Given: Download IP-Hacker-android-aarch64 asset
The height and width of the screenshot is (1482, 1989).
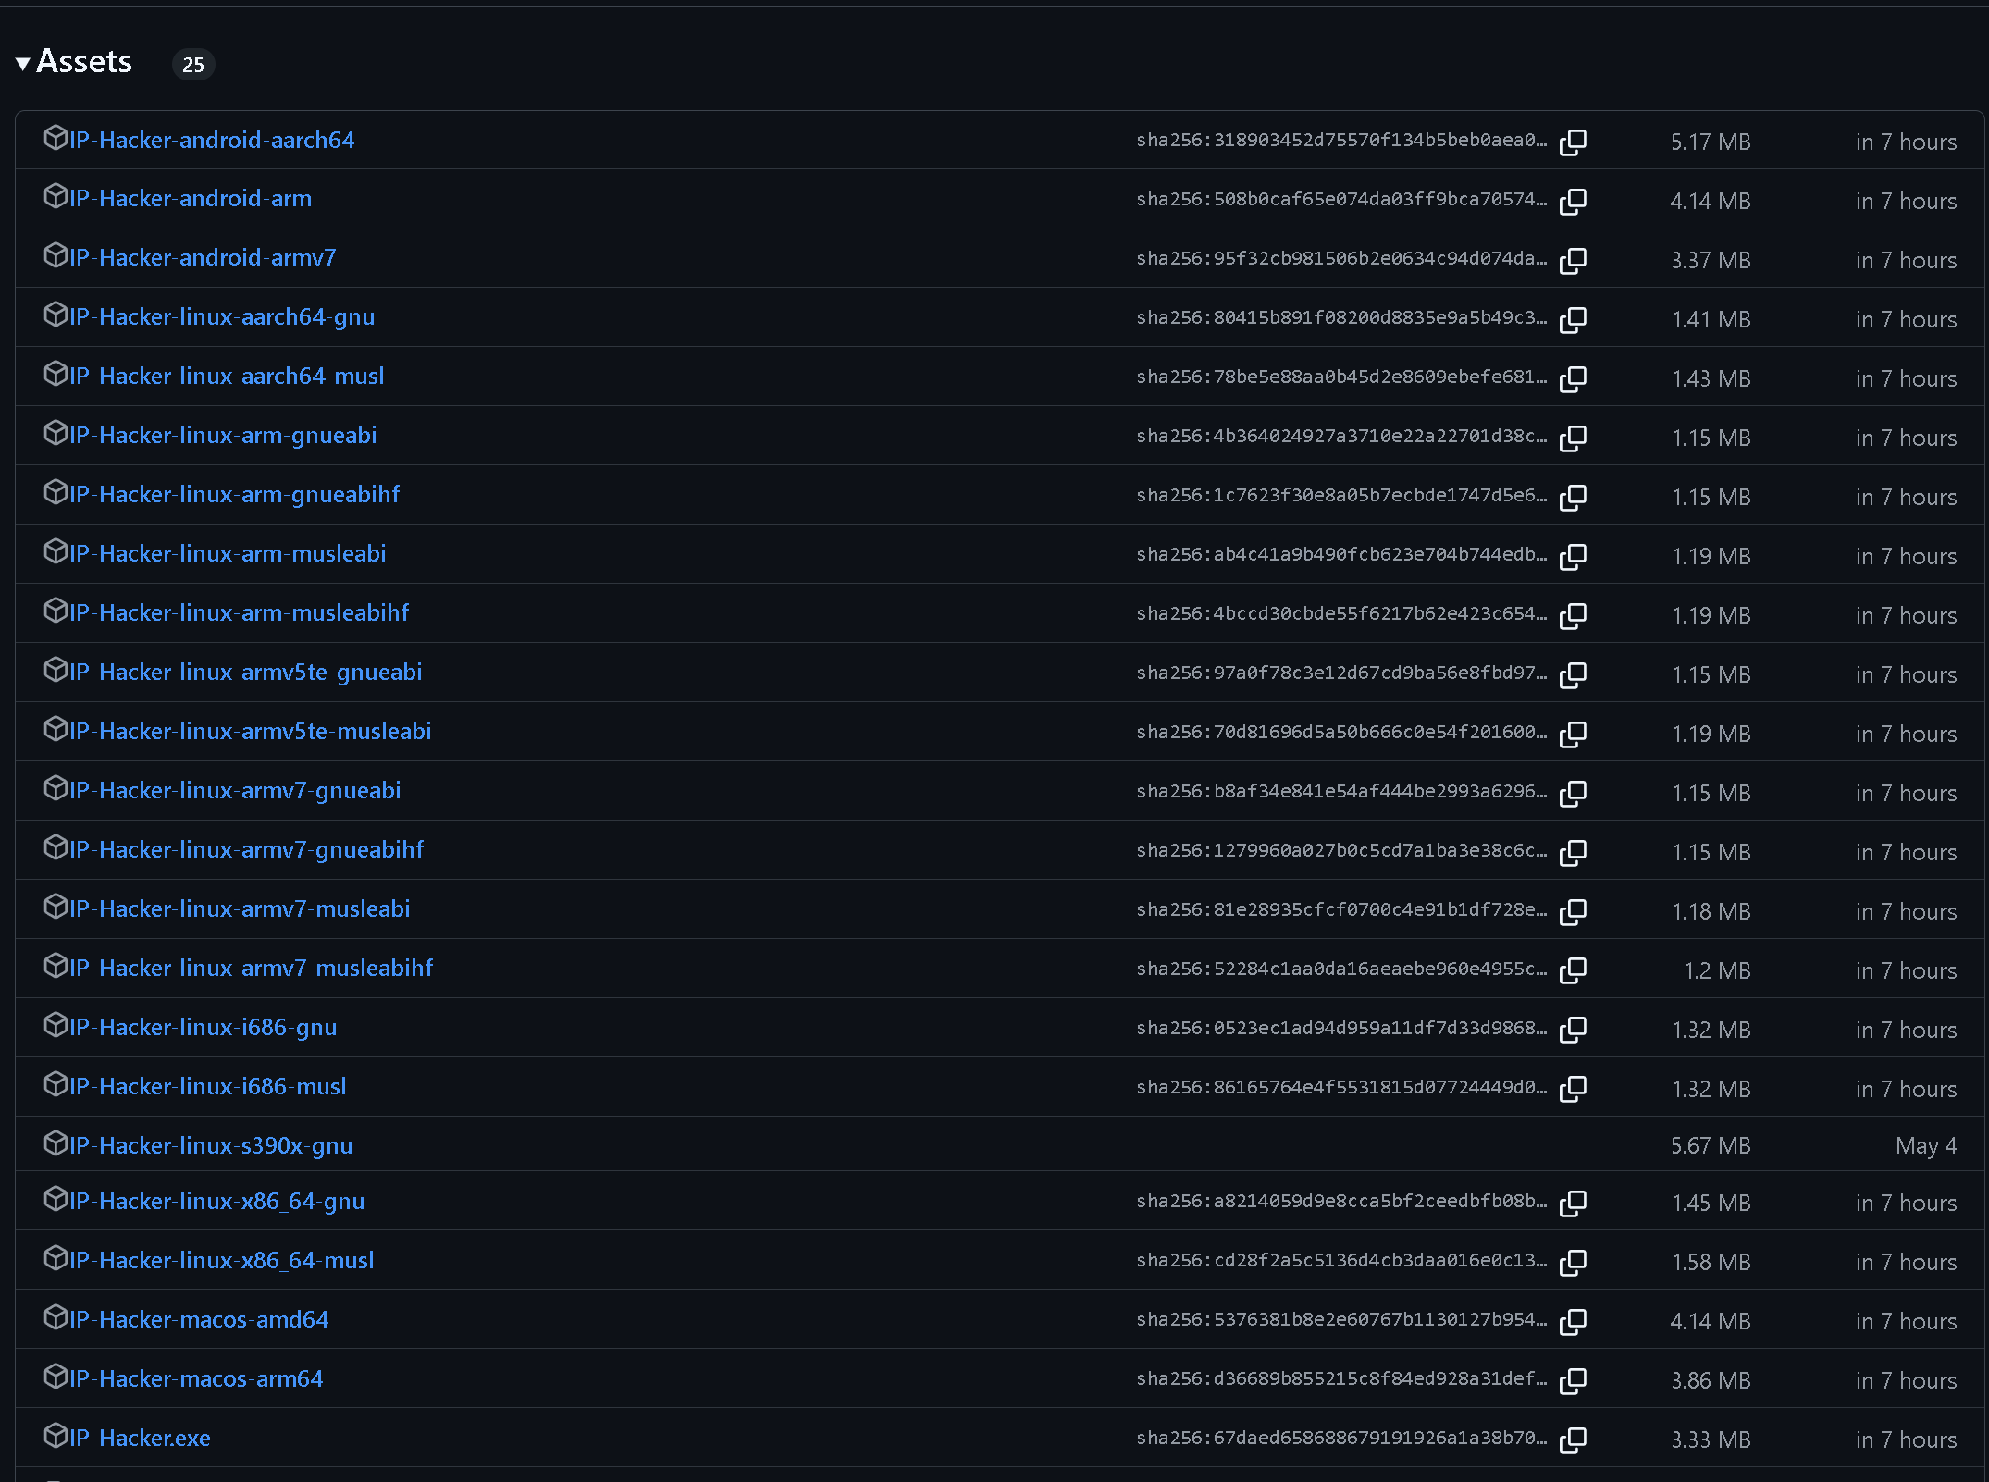Looking at the screenshot, I should click(212, 140).
